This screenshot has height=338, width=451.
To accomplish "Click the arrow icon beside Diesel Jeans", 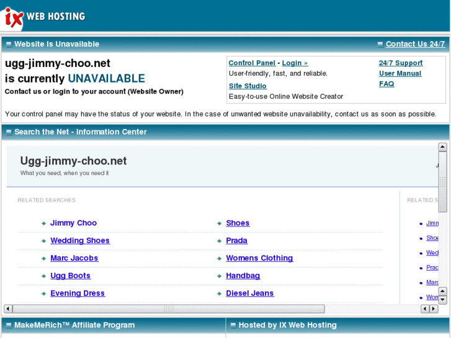I will pos(220,294).
